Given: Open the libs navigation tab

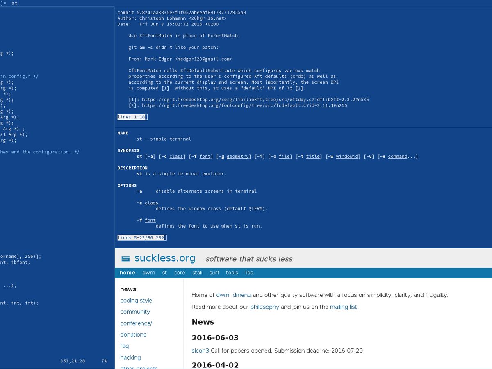Looking at the screenshot, I should (249, 273).
